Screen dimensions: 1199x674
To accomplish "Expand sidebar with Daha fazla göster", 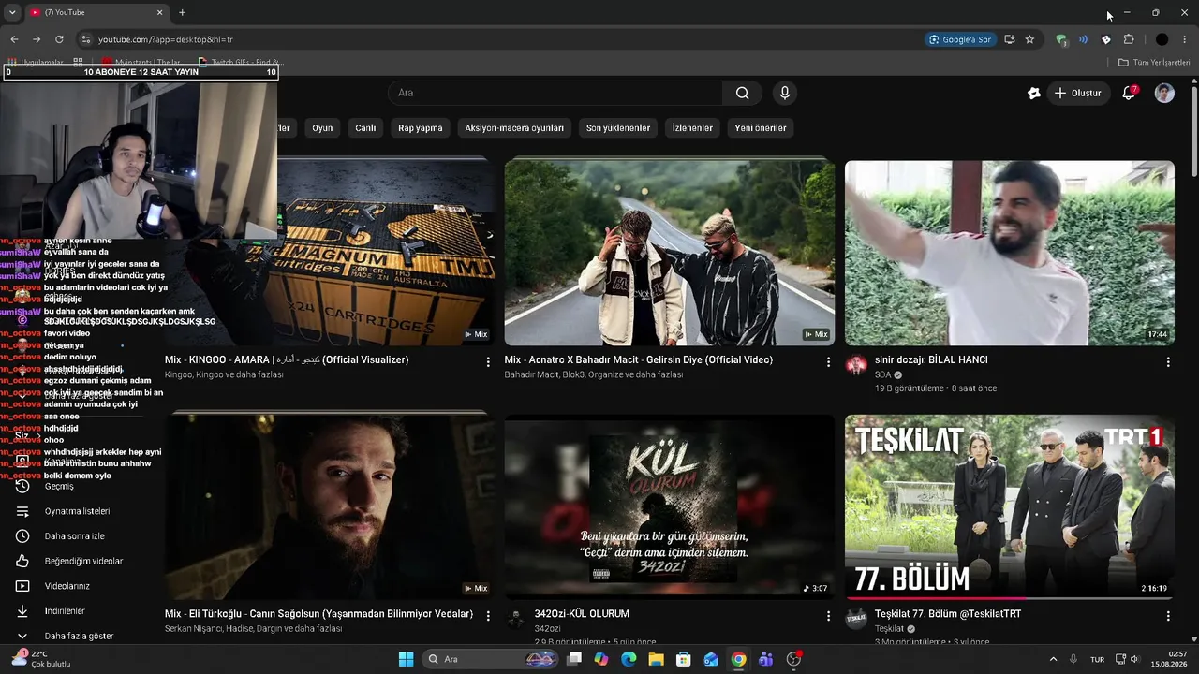I will click(79, 636).
